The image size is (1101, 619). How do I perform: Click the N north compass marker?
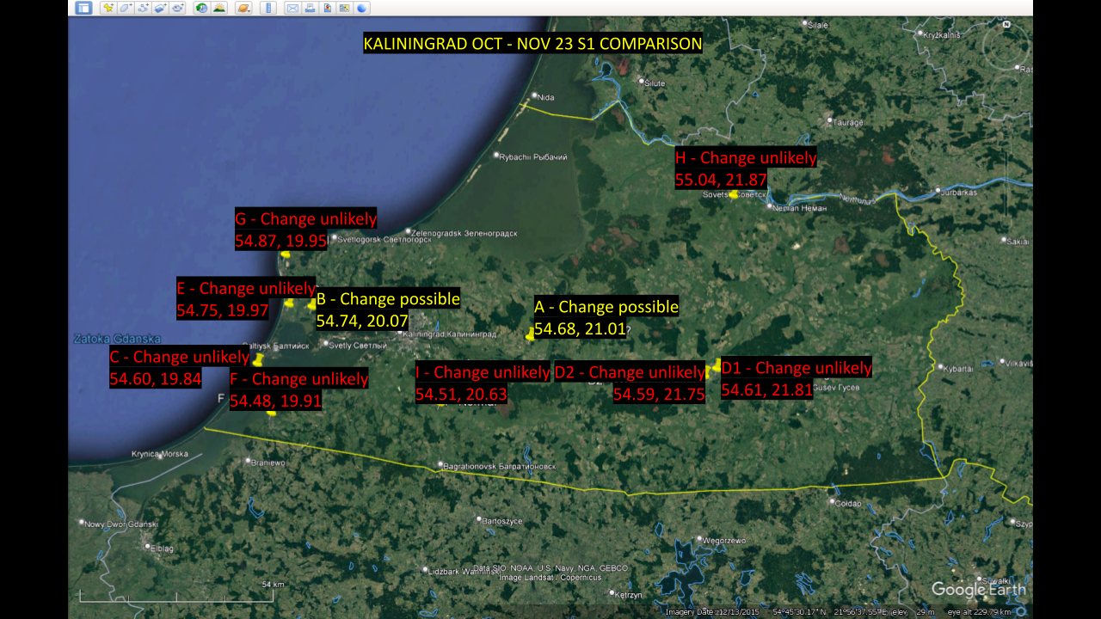pyautogui.click(x=1006, y=26)
